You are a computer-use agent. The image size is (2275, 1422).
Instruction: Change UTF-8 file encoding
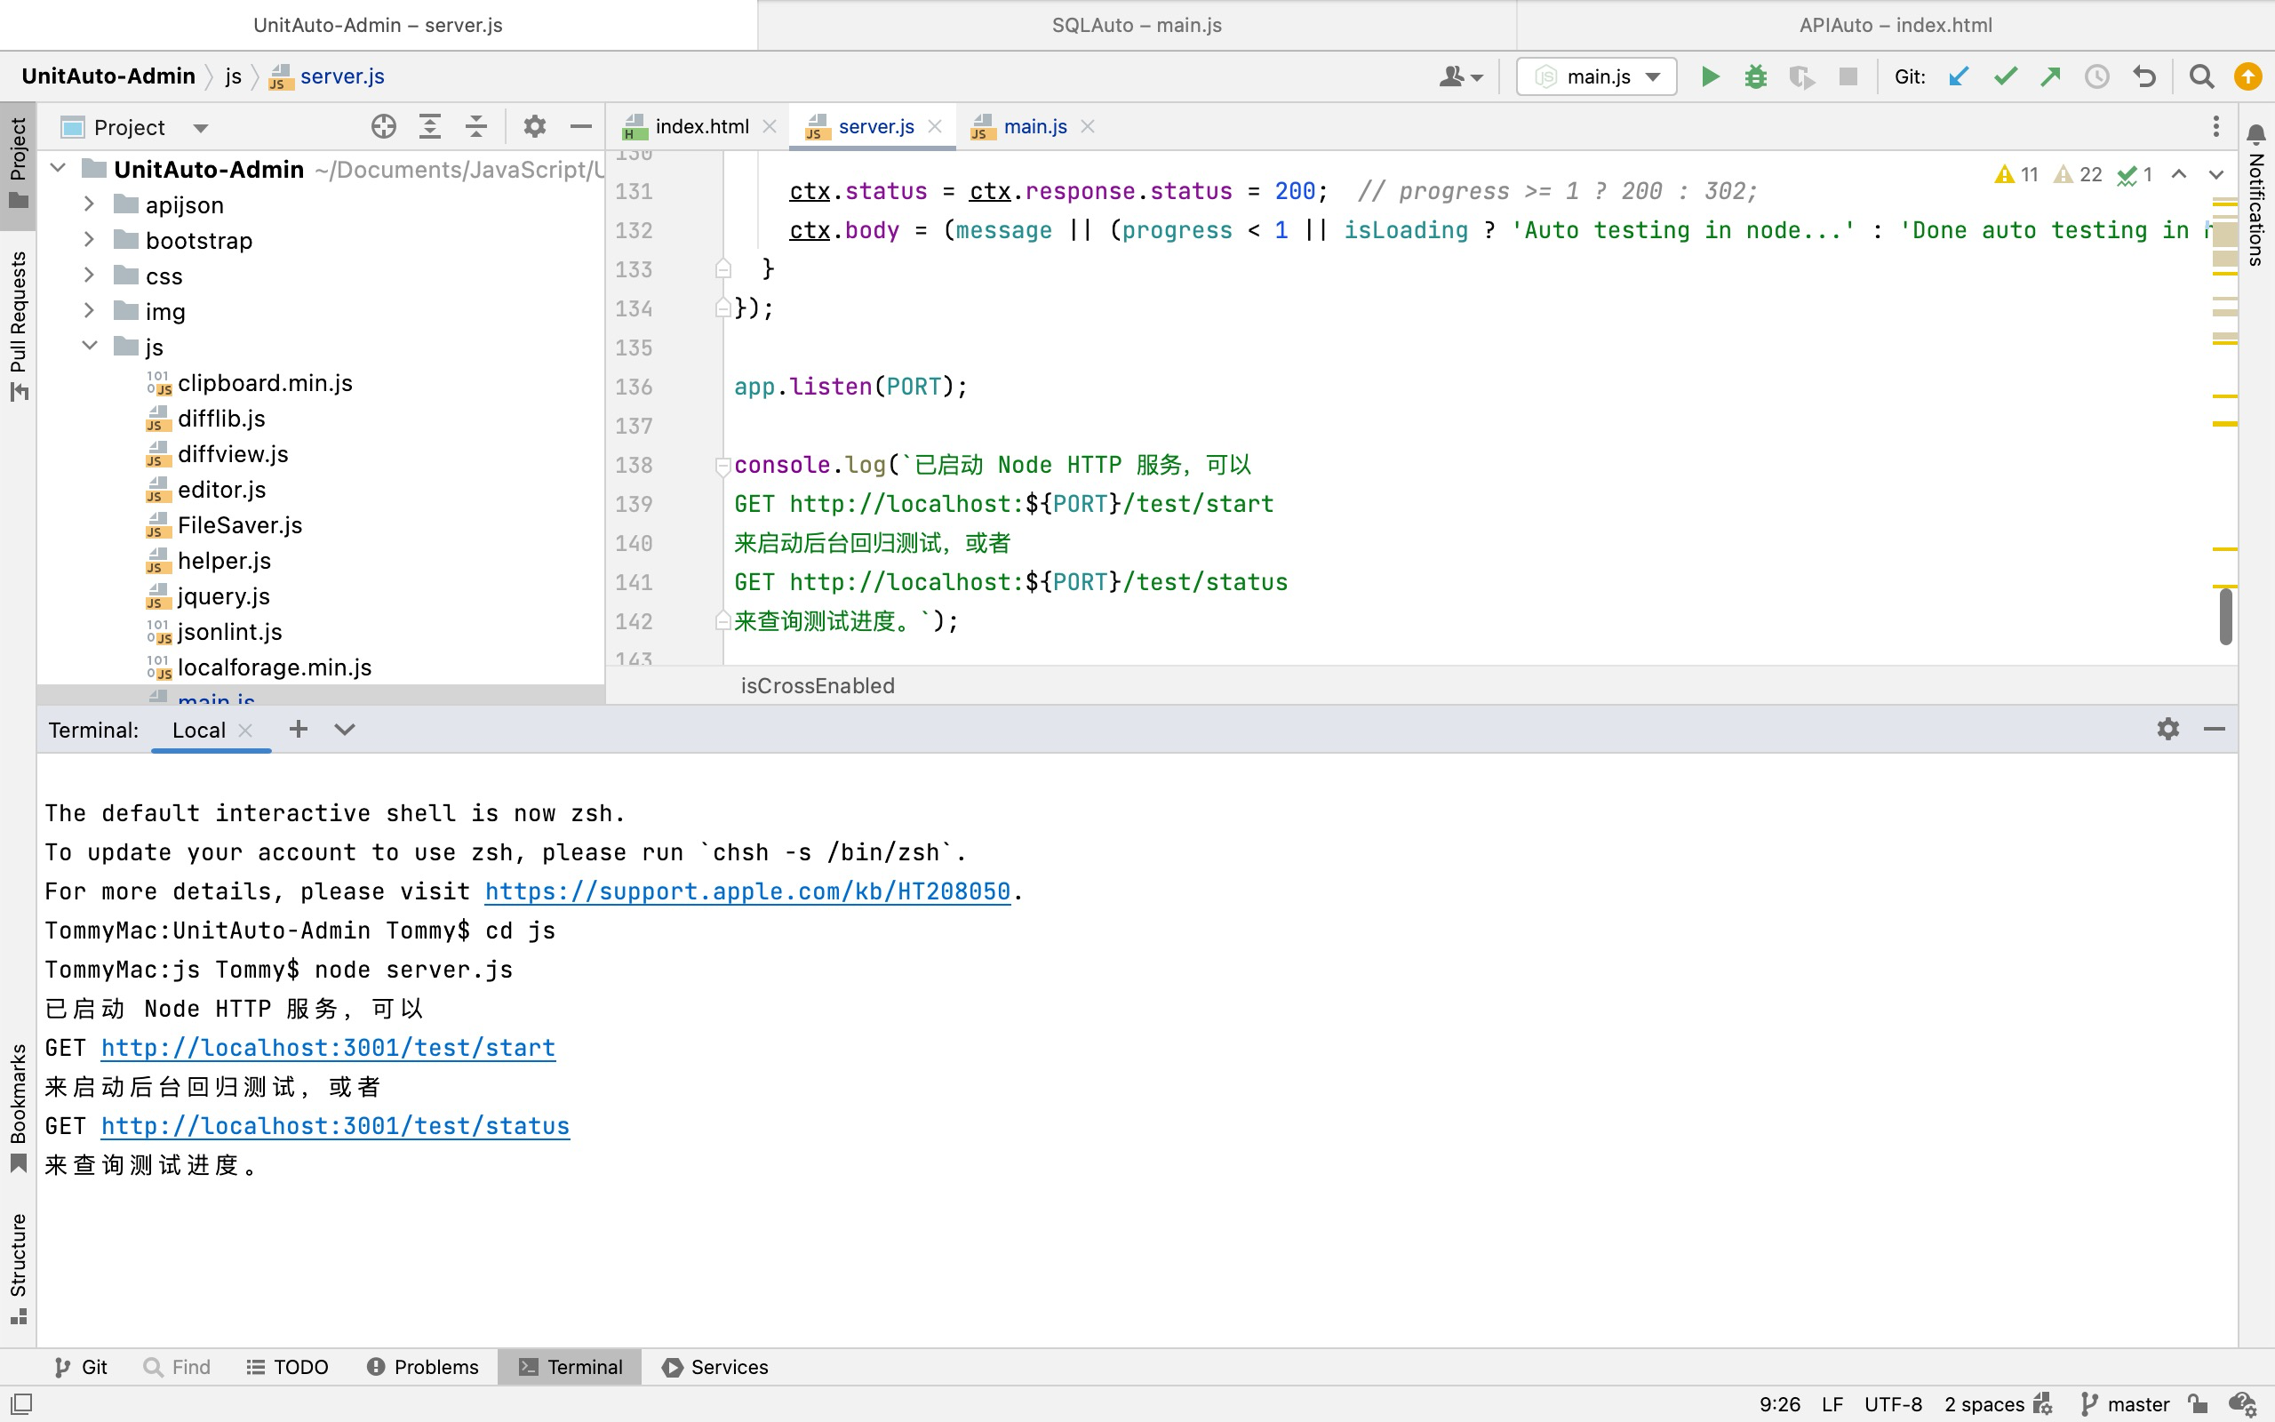(1894, 1404)
